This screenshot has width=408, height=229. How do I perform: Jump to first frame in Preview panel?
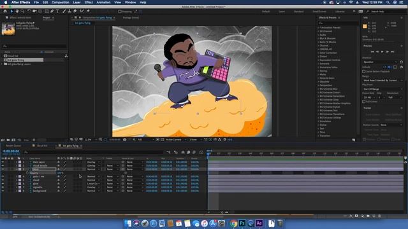point(372,52)
